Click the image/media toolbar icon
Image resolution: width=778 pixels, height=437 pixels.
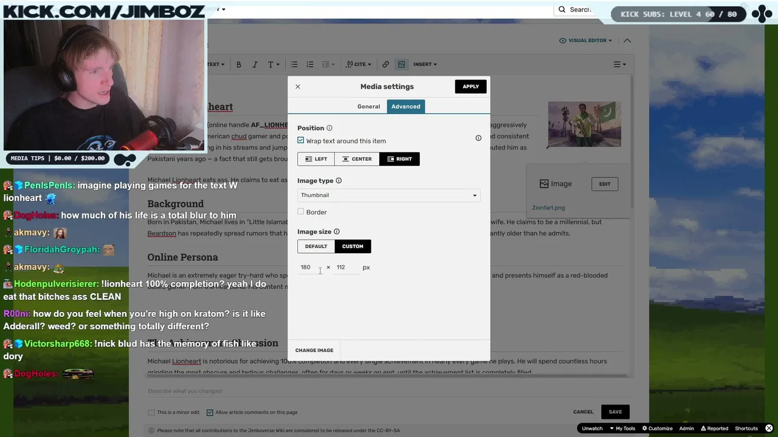(401, 64)
